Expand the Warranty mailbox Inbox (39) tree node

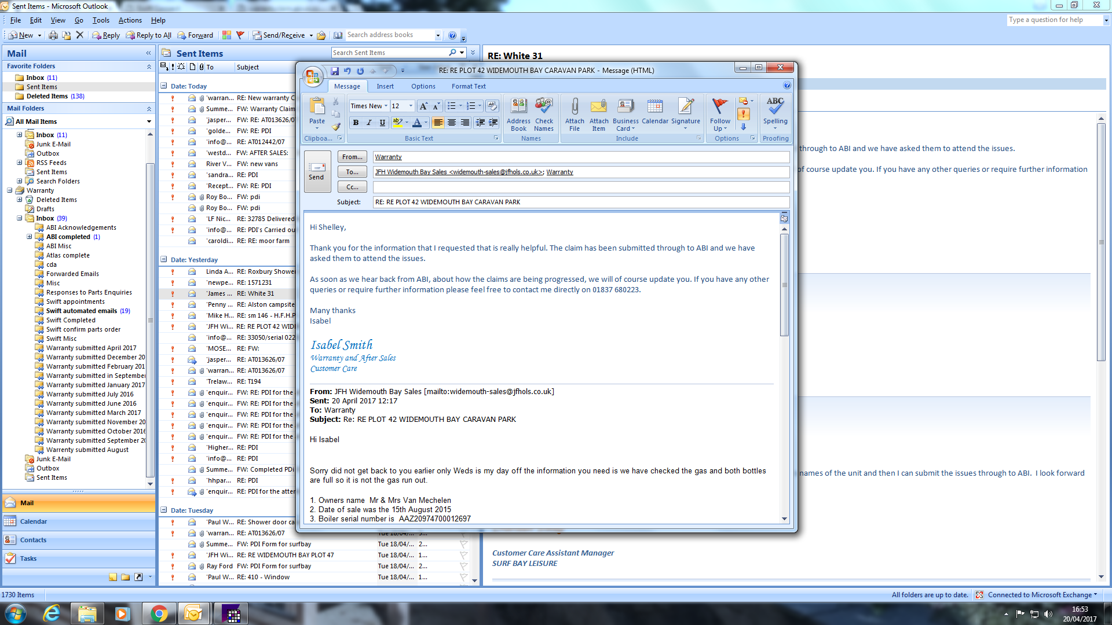pyautogui.click(x=20, y=218)
